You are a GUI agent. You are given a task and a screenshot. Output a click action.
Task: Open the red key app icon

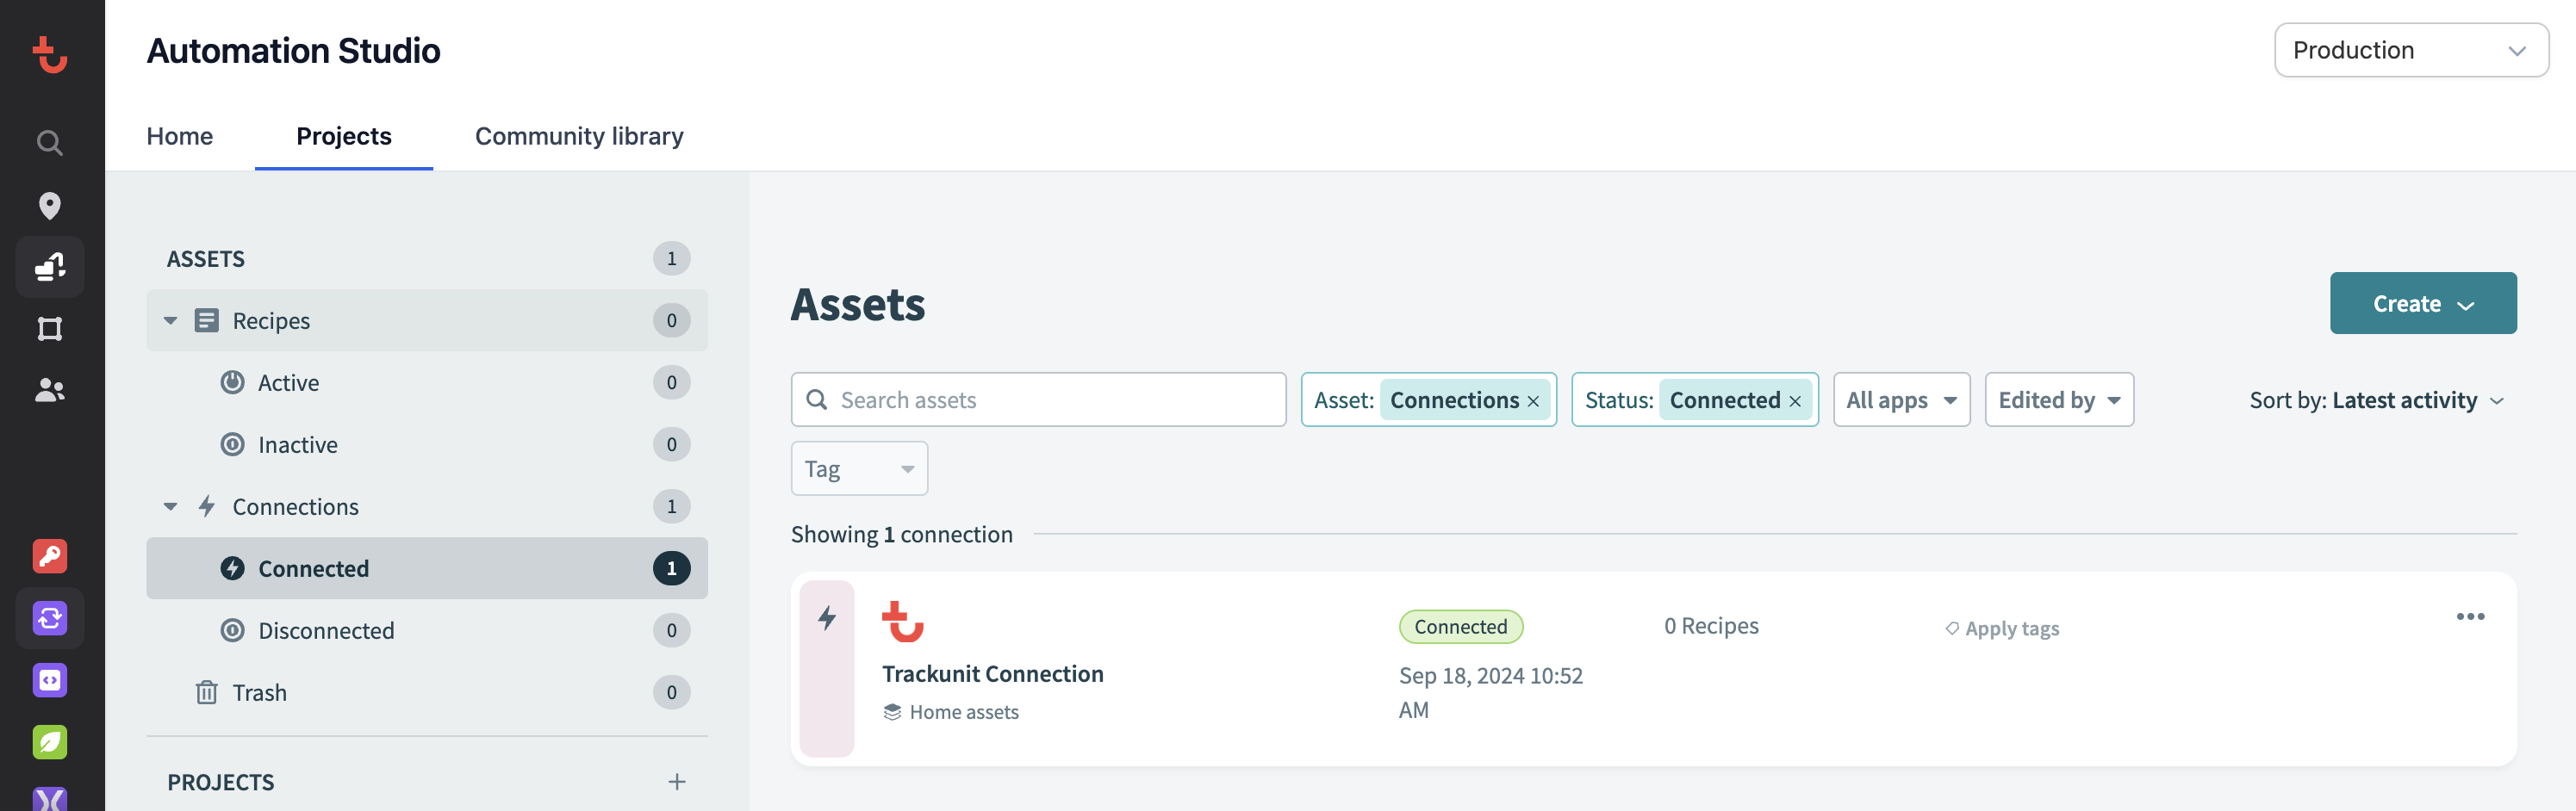click(49, 556)
